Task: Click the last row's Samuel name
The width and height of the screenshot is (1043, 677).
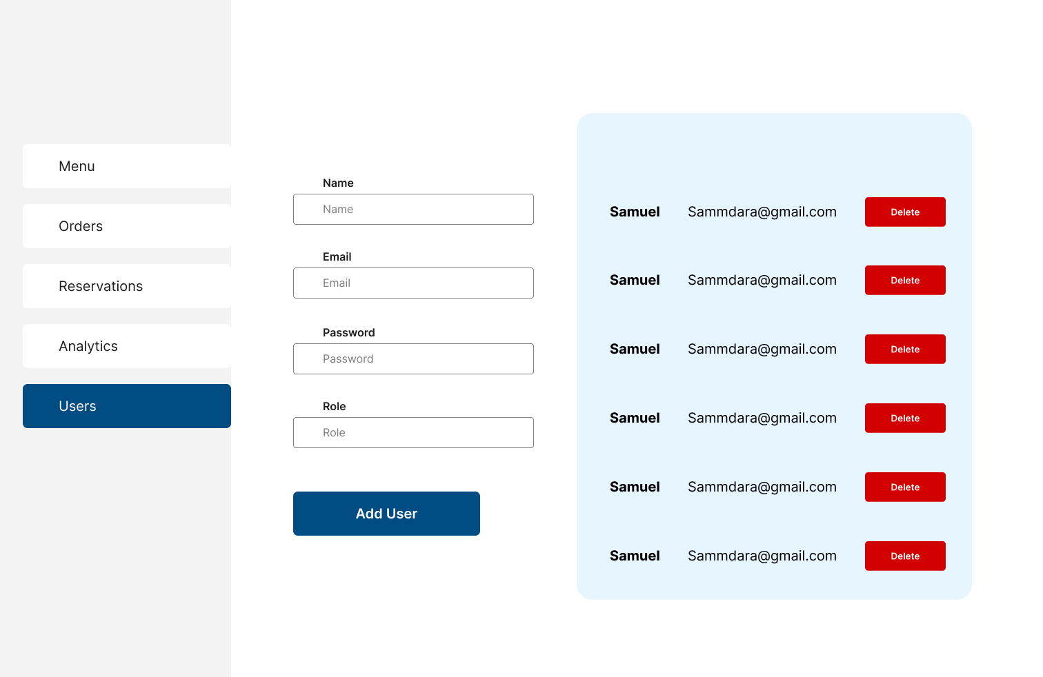Action: tap(635, 556)
